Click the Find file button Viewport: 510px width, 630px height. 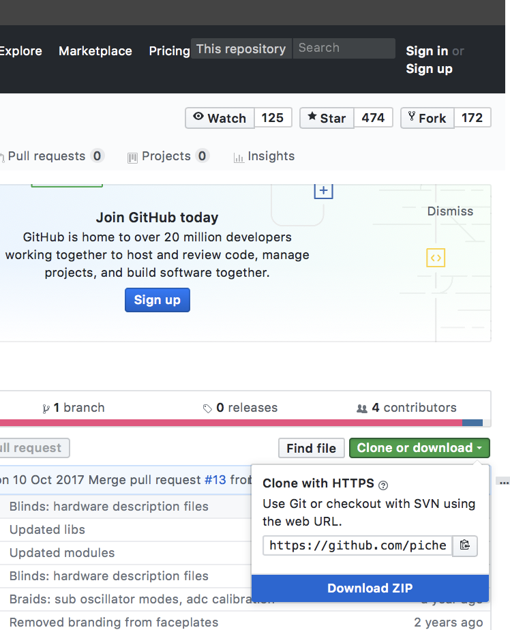coord(311,448)
